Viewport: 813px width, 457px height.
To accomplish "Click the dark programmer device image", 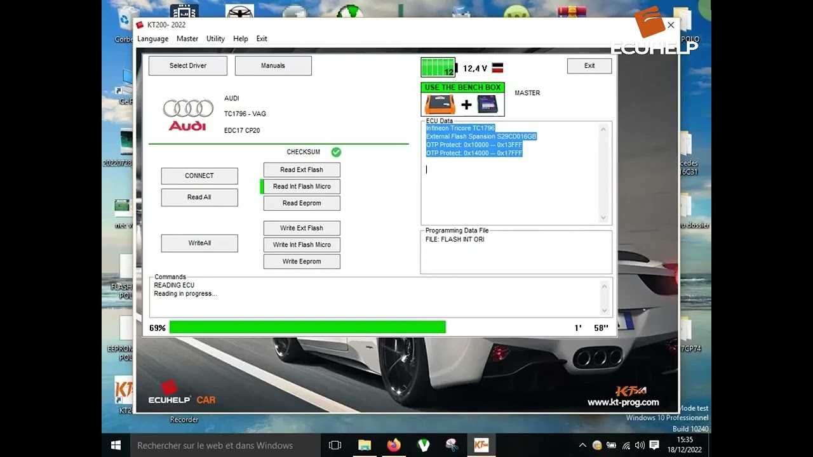I will tap(487, 104).
